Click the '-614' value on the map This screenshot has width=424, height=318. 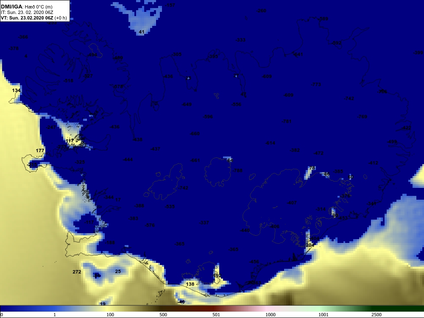click(x=270, y=143)
